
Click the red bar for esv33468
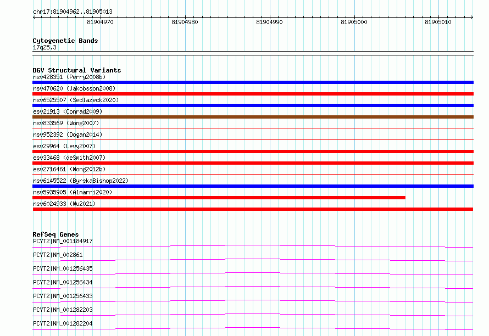[253, 163]
